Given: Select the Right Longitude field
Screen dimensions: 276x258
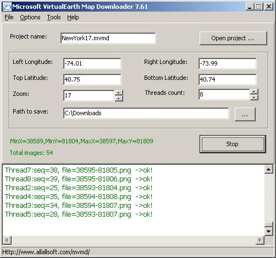Looking at the screenshot, I should [228, 63].
